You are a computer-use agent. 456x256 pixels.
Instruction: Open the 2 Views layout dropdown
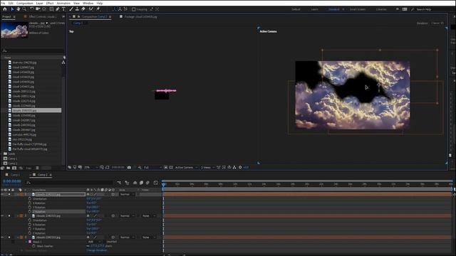point(207,168)
